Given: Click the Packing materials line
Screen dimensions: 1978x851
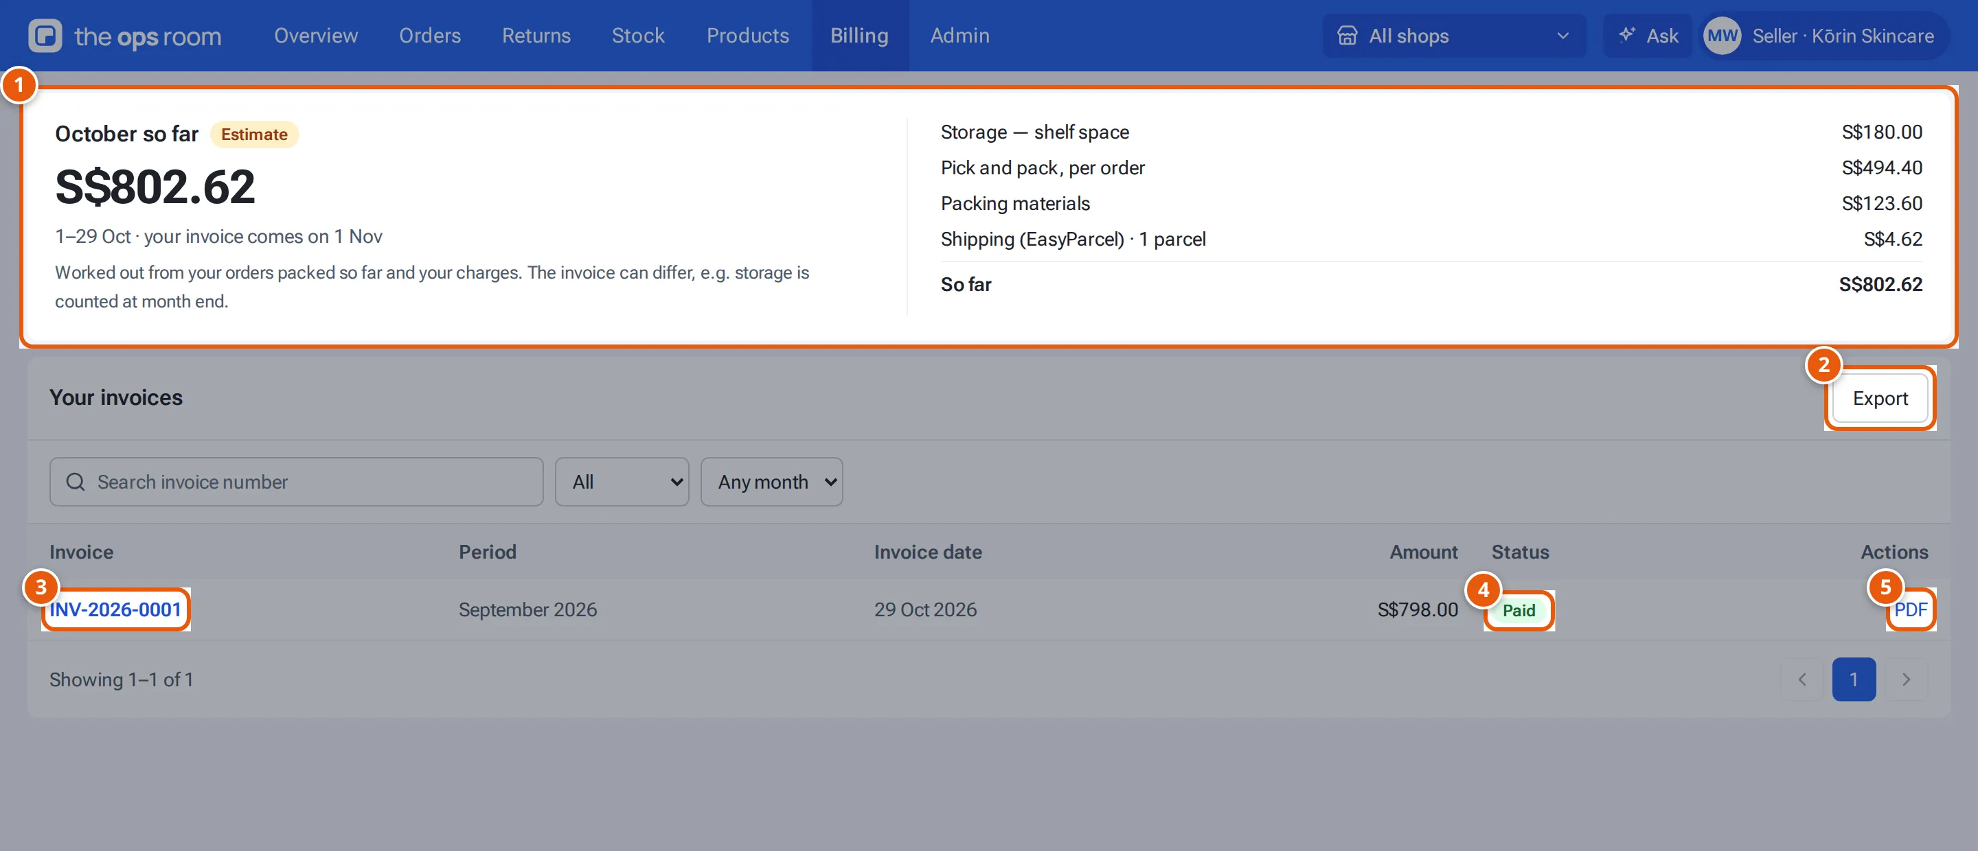Looking at the screenshot, I should click(x=1015, y=203).
